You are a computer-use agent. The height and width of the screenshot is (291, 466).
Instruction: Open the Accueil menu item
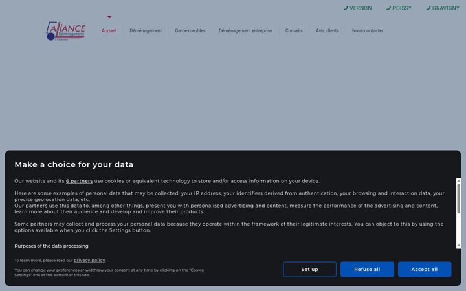tap(109, 30)
